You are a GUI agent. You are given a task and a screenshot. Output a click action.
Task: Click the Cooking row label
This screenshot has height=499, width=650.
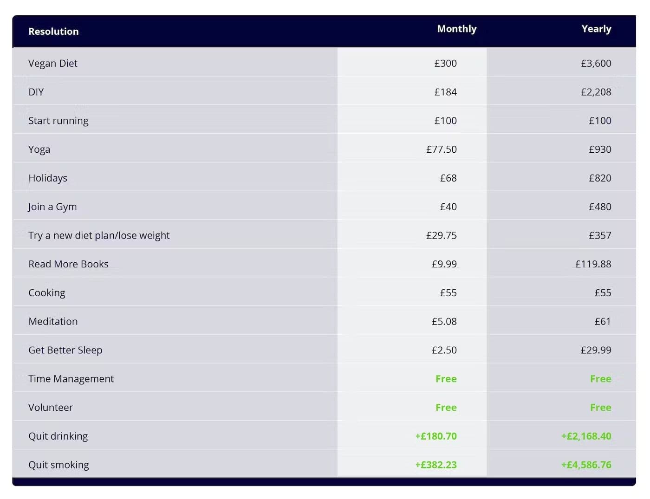(x=47, y=293)
